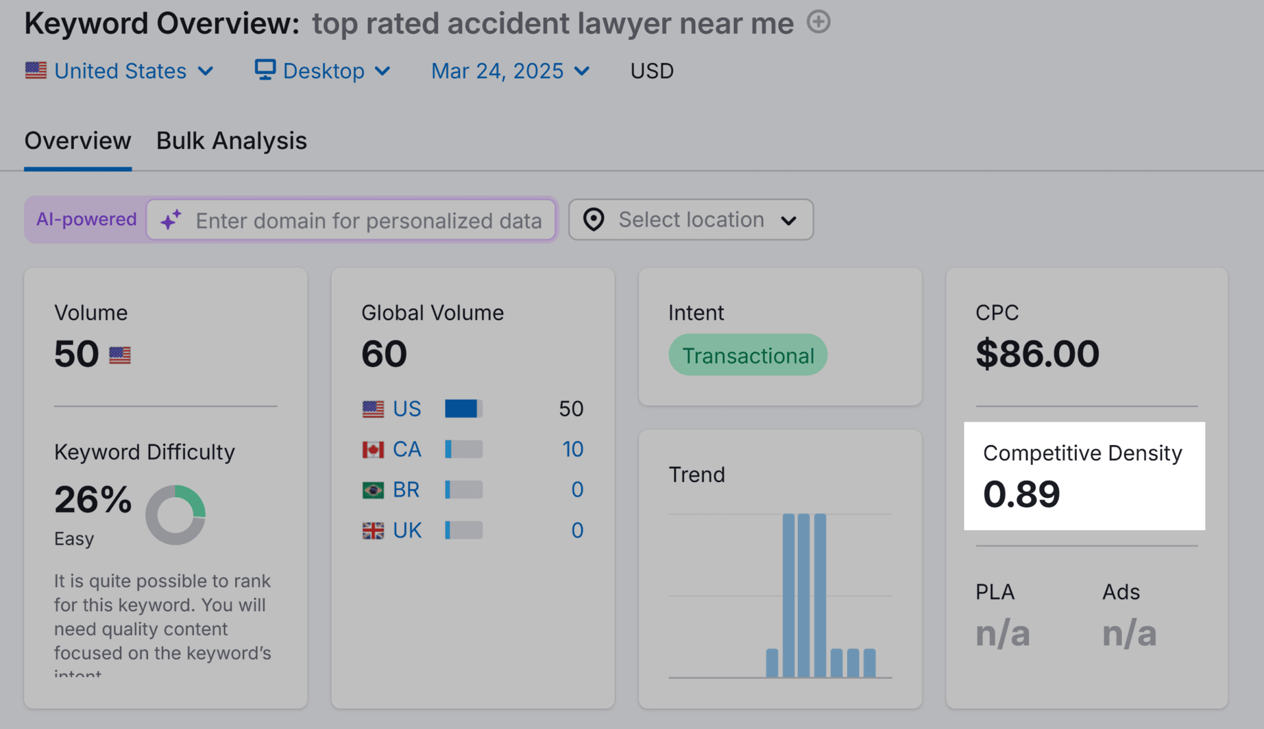The height and width of the screenshot is (729, 1264).
Task: Click the Canada flag in Global Volume
Action: coord(373,450)
